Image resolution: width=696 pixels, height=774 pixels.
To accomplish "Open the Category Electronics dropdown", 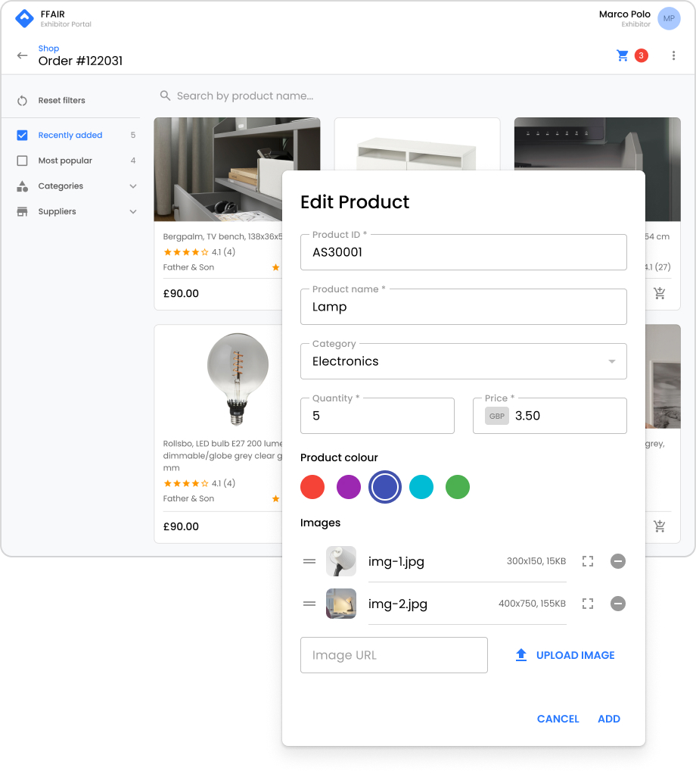I will 463,361.
